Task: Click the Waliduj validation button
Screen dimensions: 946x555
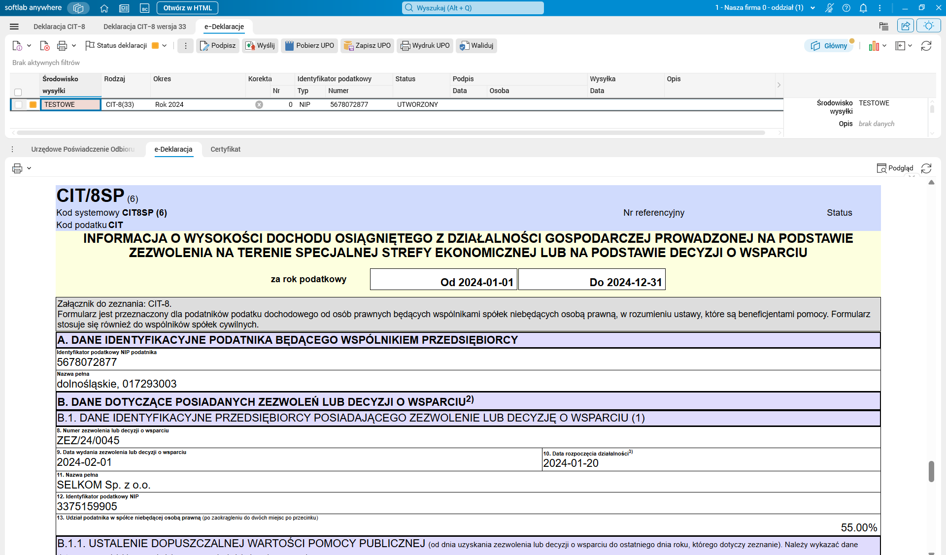Action: [x=476, y=45]
